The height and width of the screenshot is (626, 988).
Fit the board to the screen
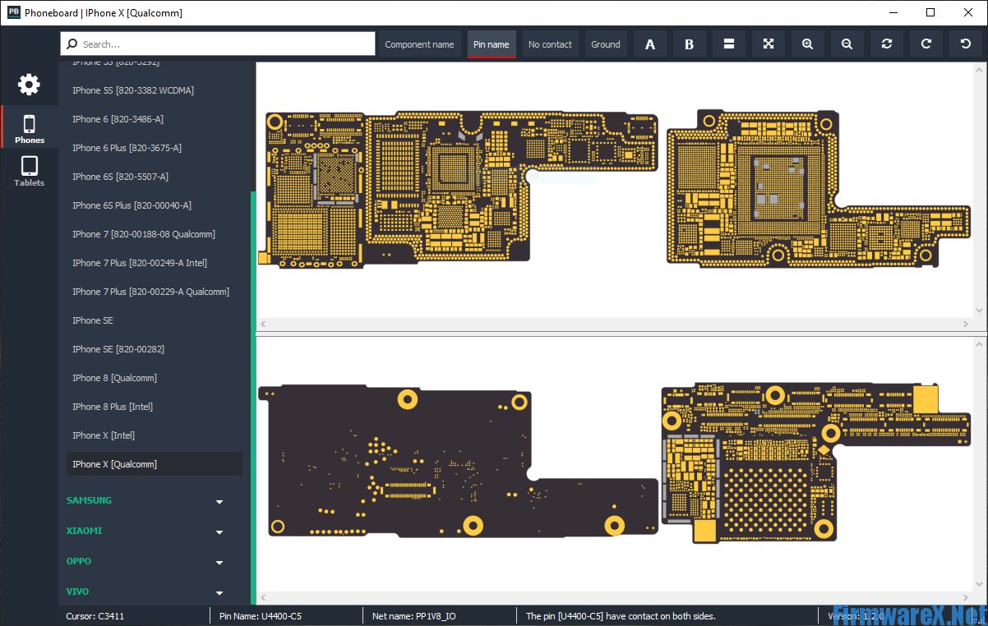click(768, 44)
